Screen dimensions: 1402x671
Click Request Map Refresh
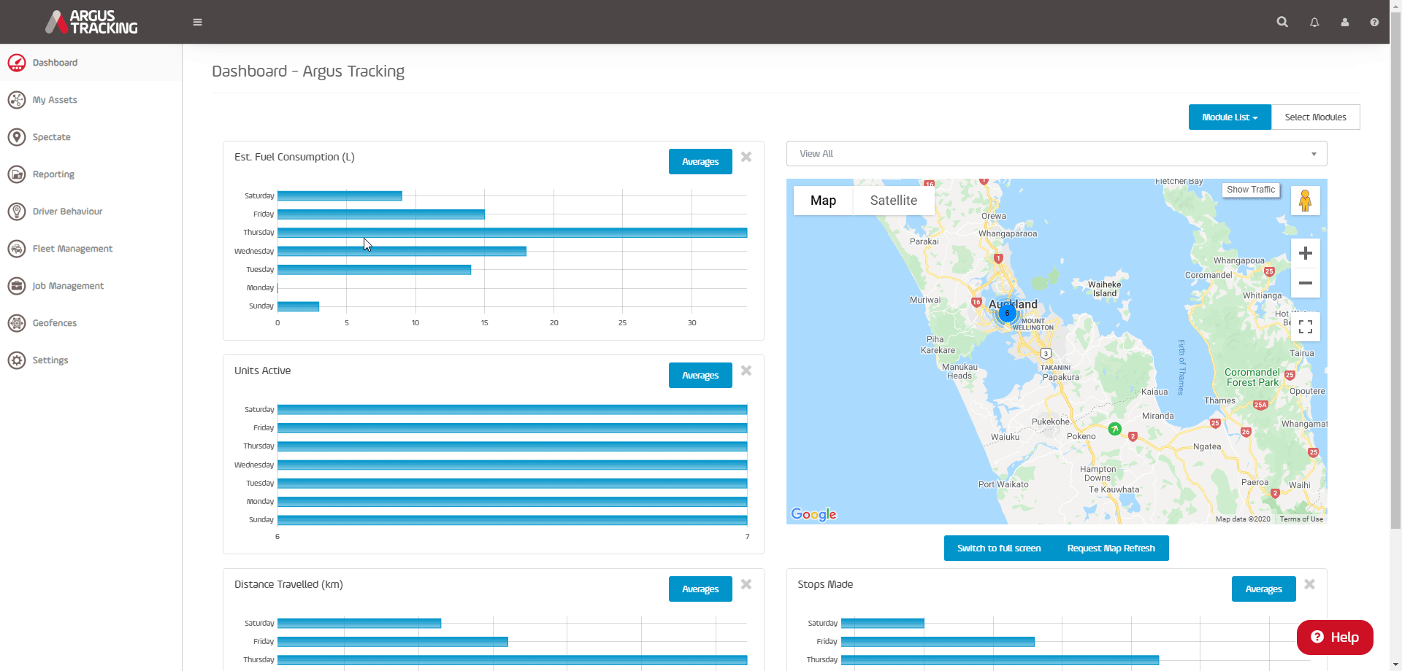1111,548
